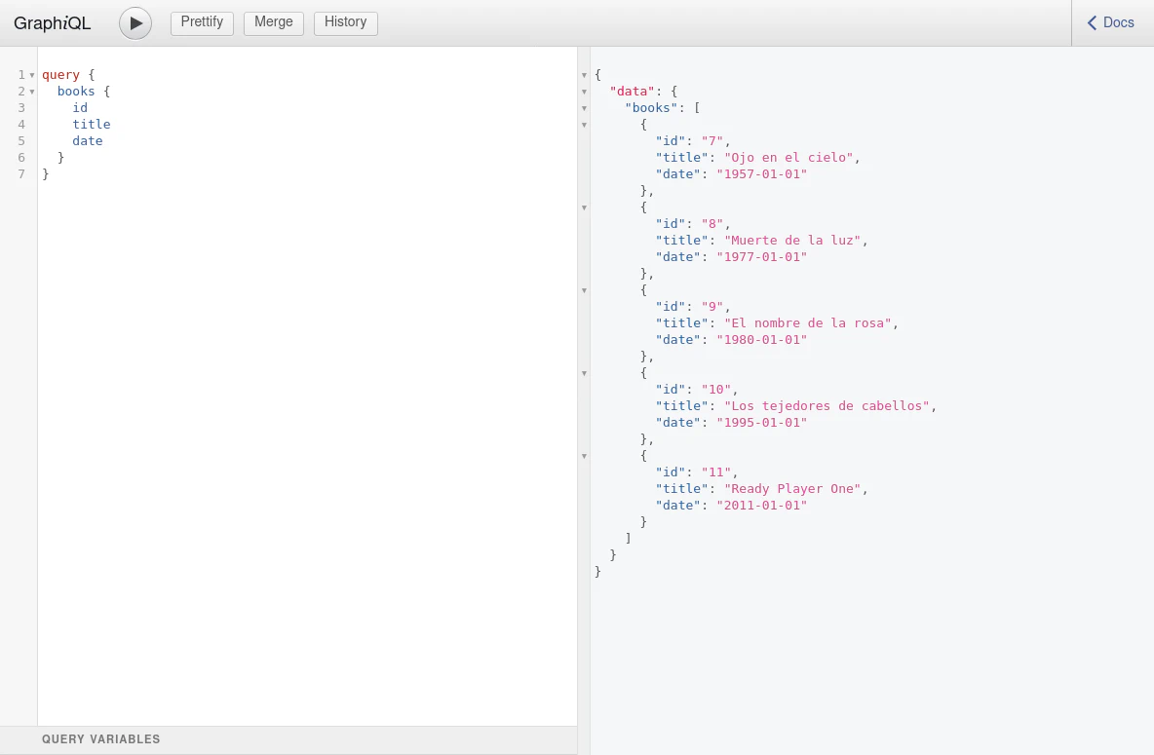Collapse the Muerte de la luz entry
This screenshot has height=755, width=1154.
coord(584,208)
